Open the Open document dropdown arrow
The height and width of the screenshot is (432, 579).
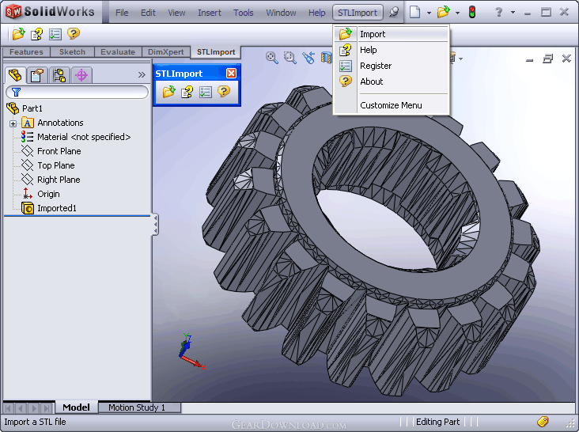pos(457,13)
